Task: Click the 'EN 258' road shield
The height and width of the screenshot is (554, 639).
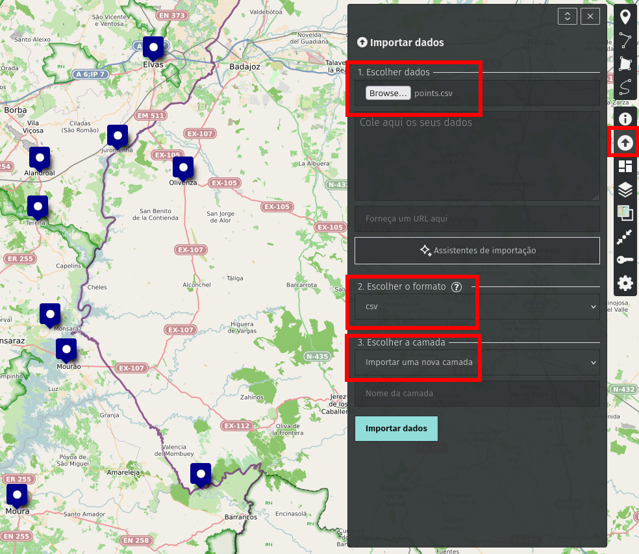Action: [x=136, y=540]
